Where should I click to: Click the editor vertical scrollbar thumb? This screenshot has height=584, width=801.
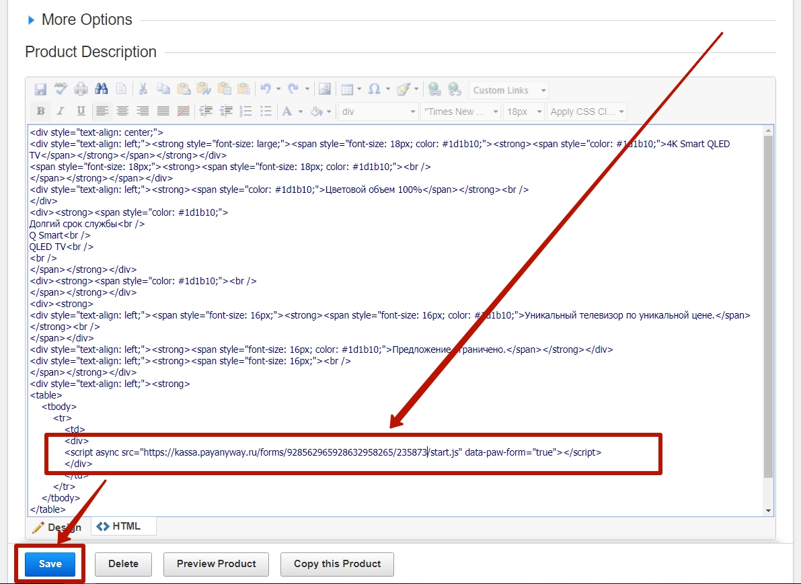point(768,307)
